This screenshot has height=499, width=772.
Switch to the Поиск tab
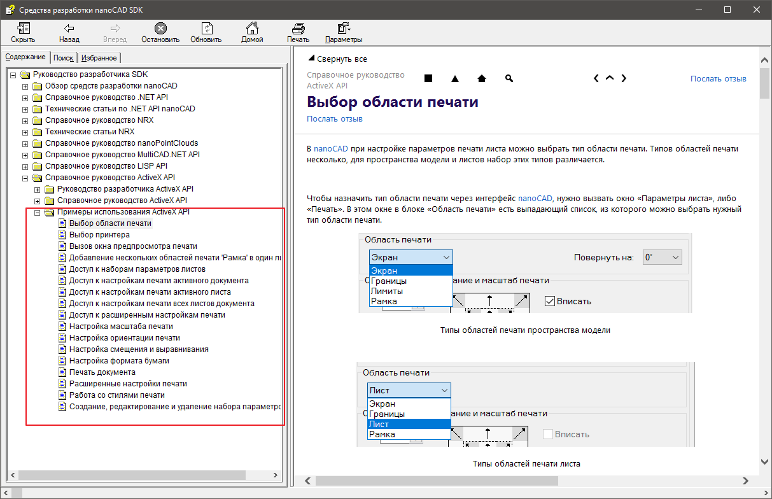pyautogui.click(x=63, y=58)
